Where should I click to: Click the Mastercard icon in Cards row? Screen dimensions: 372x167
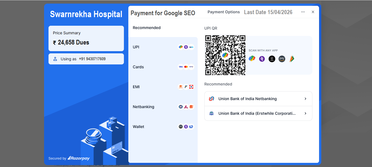[x=186, y=67]
